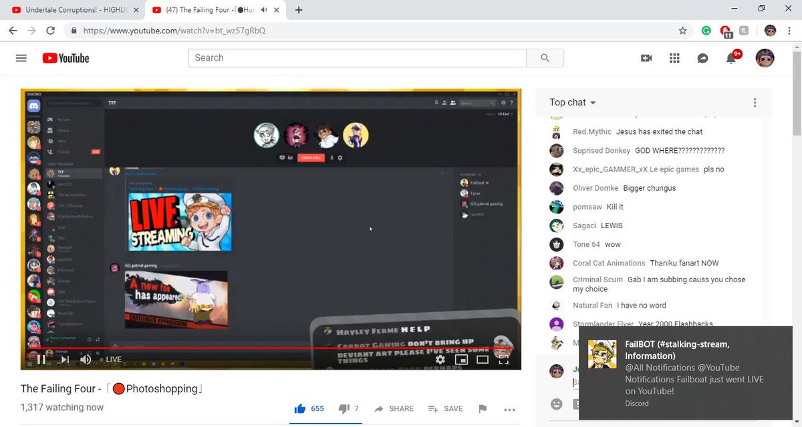Viewport: 802px width, 427px height.
Task: Open the create video camera icon
Action: click(646, 58)
